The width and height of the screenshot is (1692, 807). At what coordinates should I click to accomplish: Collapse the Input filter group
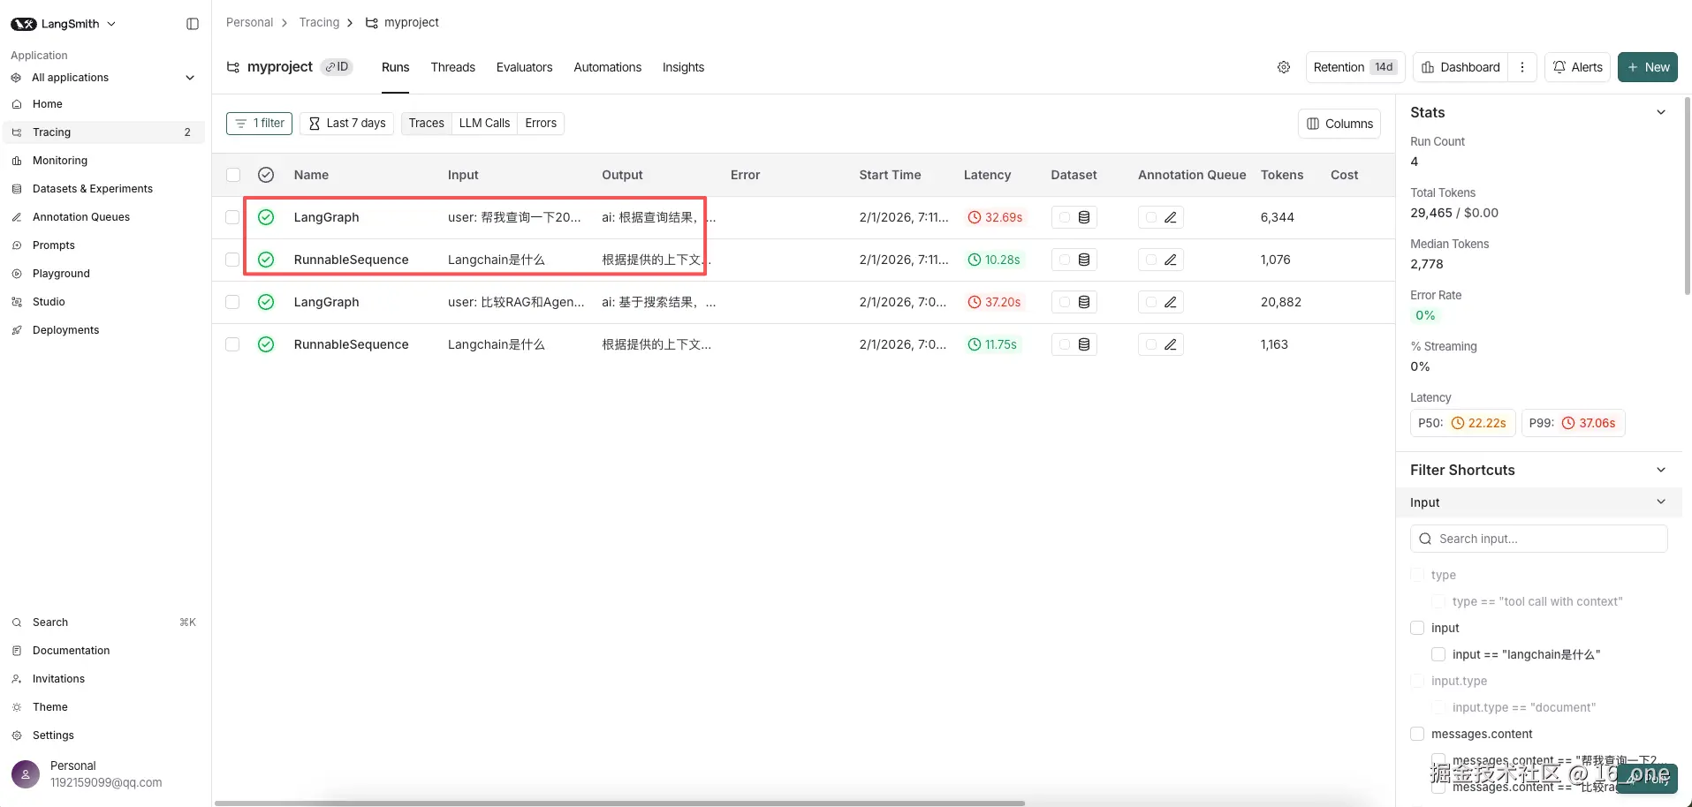(x=1661, y=502)
